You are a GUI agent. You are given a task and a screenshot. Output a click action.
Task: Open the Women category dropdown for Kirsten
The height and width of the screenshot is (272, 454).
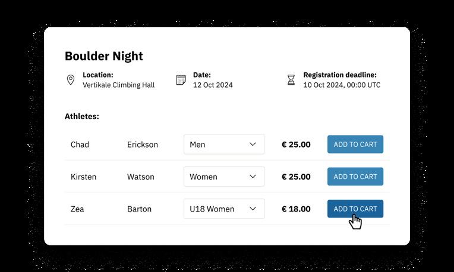(x=223, y=177)
